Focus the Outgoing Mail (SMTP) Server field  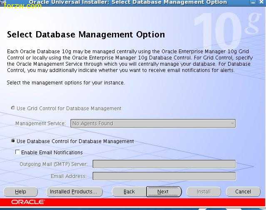[x=164, y=164]
